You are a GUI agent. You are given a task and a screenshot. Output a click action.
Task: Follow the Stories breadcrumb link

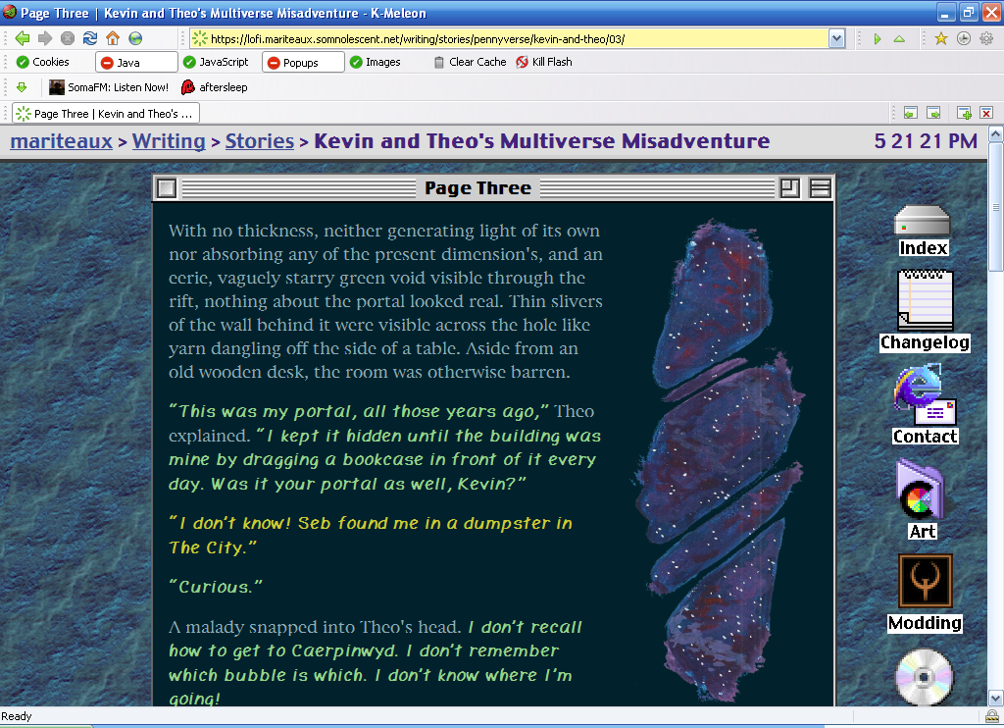[259, 141]
